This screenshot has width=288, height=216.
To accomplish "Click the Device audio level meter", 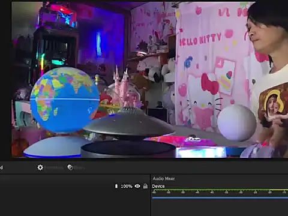I will point(220,190).
